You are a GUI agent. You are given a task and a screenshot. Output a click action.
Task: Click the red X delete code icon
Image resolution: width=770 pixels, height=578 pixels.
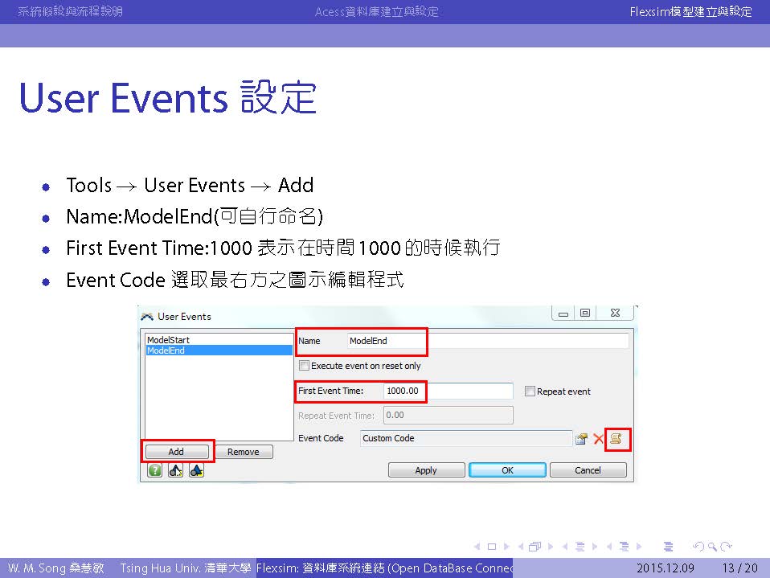(598, 439)
